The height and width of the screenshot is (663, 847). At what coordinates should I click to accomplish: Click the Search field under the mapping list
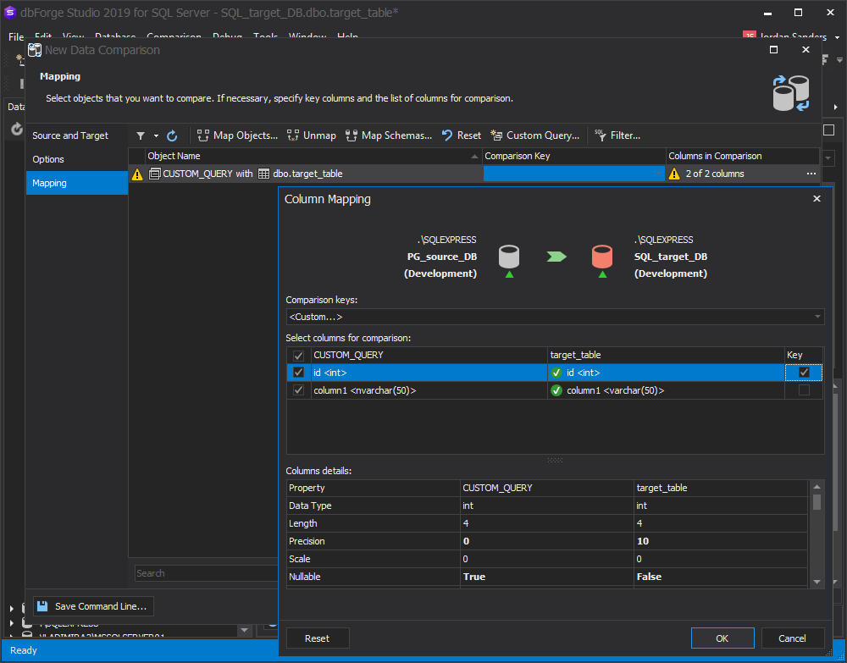click(207, 573)
